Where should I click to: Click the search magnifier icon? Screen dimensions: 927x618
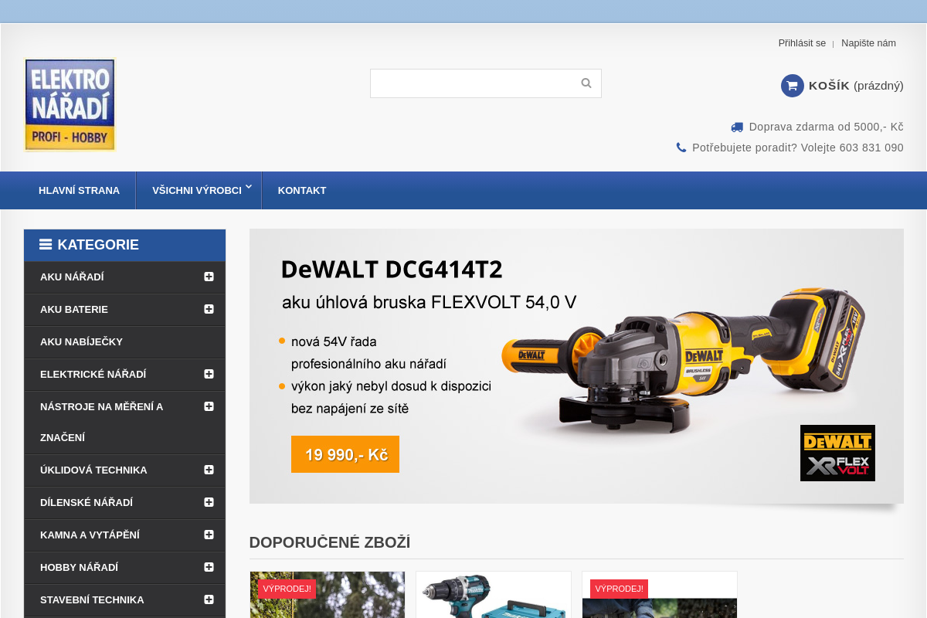click(586, 83)
